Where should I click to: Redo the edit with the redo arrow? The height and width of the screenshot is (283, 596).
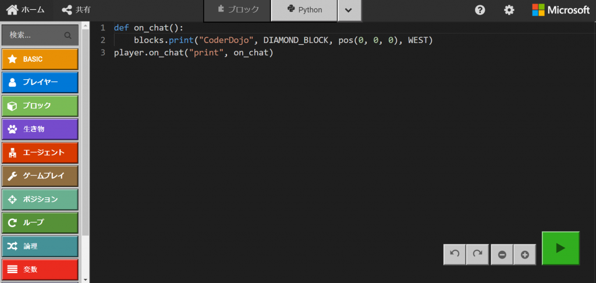(477, 254)
